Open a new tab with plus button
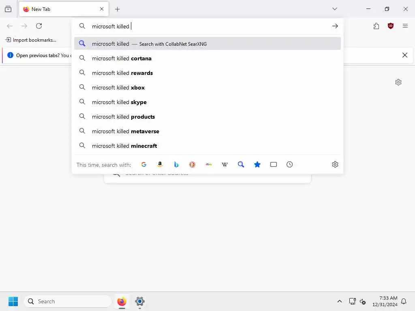 point(118,9)
